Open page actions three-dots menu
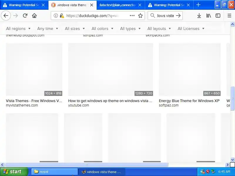The width and height of the screenshot is (235, 176). coord(132,16)
